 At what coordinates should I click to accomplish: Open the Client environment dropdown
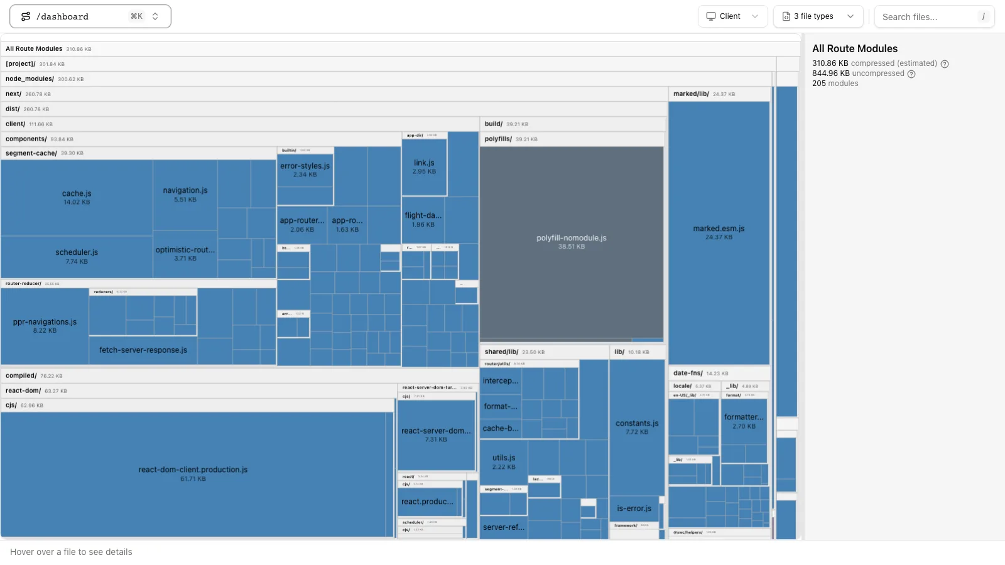click(732, 16)
